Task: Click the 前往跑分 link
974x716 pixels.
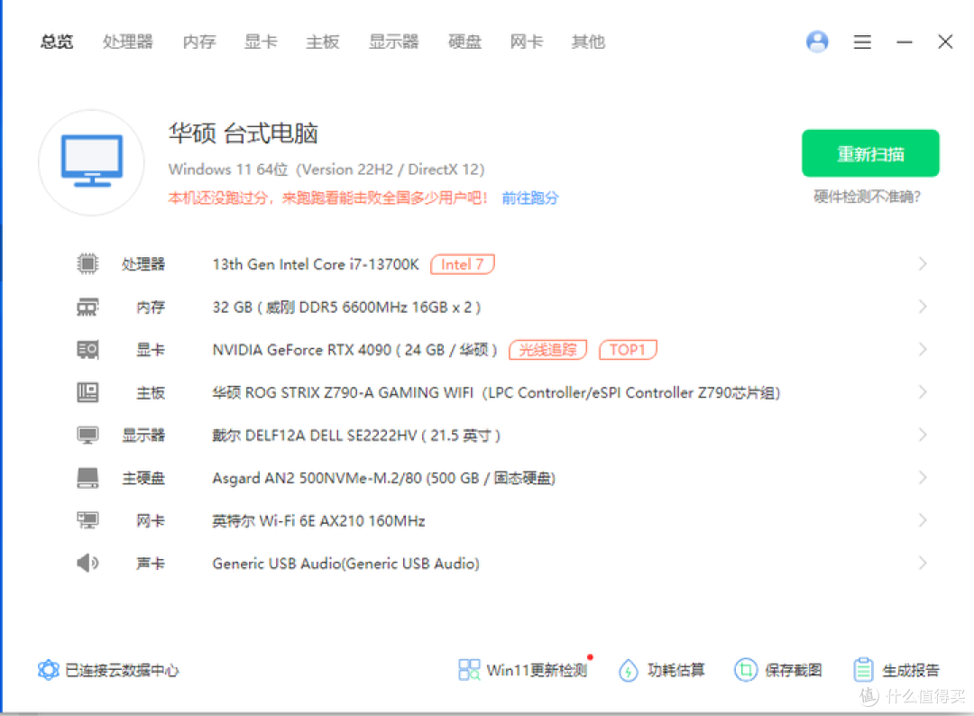Action: 530,198
